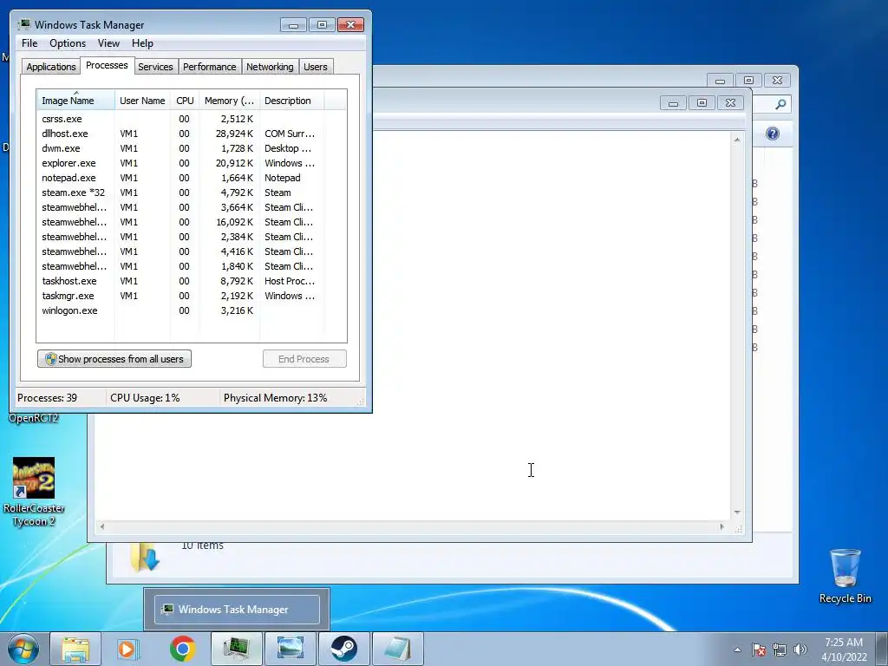Select the taskmgr.exe process
Image resolution: width=888 pixels, height=666 pixels.
click(x=192, y=296)
